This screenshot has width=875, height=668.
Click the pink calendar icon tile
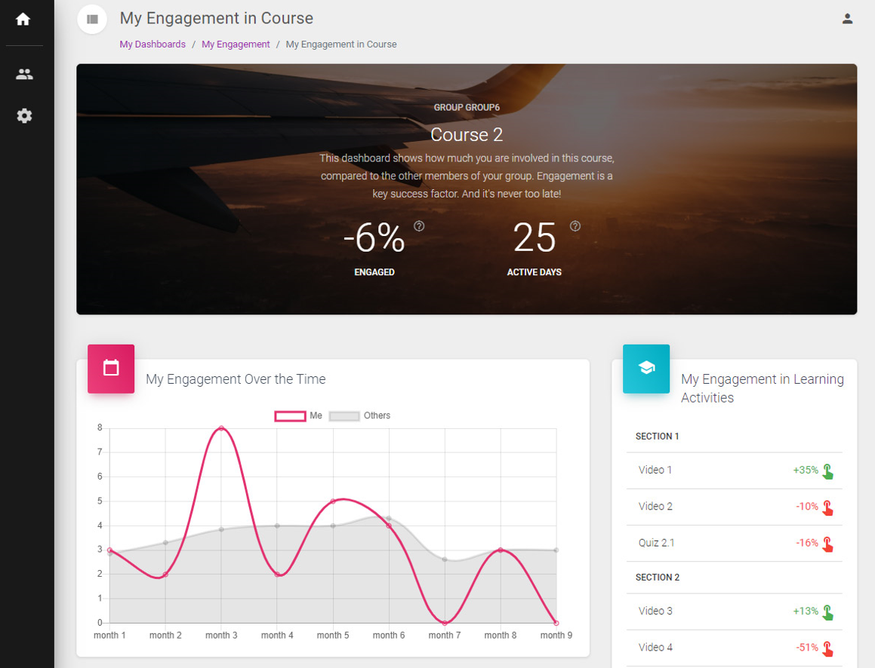[111, 369]
